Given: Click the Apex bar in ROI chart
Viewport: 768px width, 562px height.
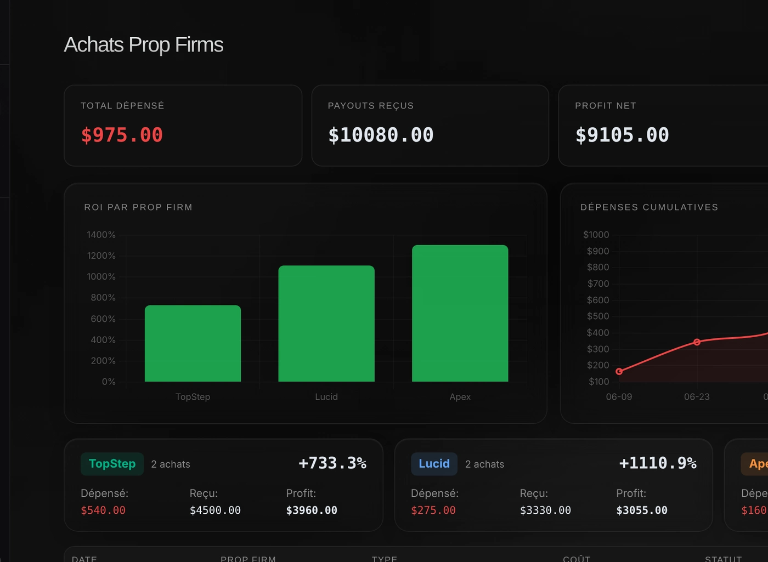Looking at the screenshot, I should tap(460, 313).
